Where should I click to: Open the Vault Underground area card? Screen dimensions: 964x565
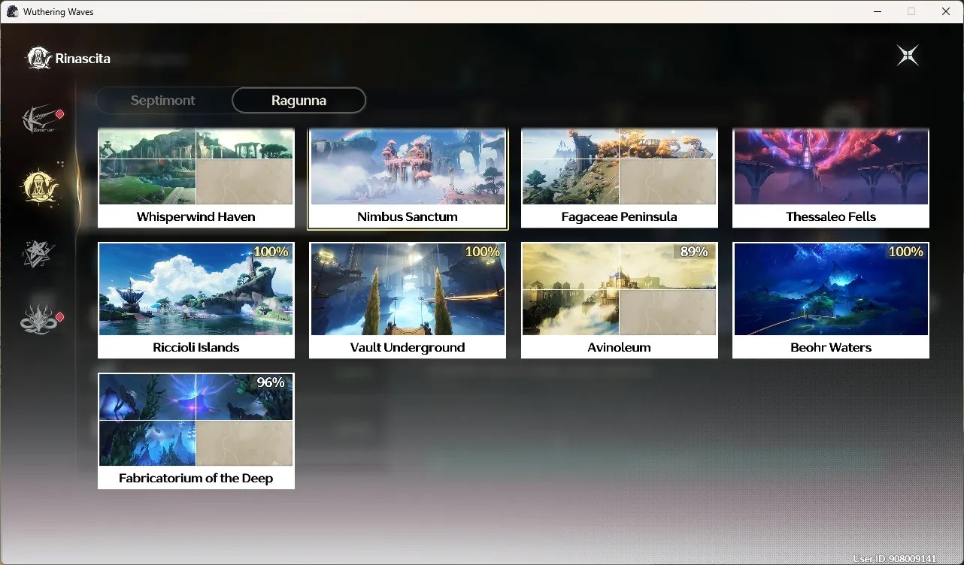pos(408,301)
